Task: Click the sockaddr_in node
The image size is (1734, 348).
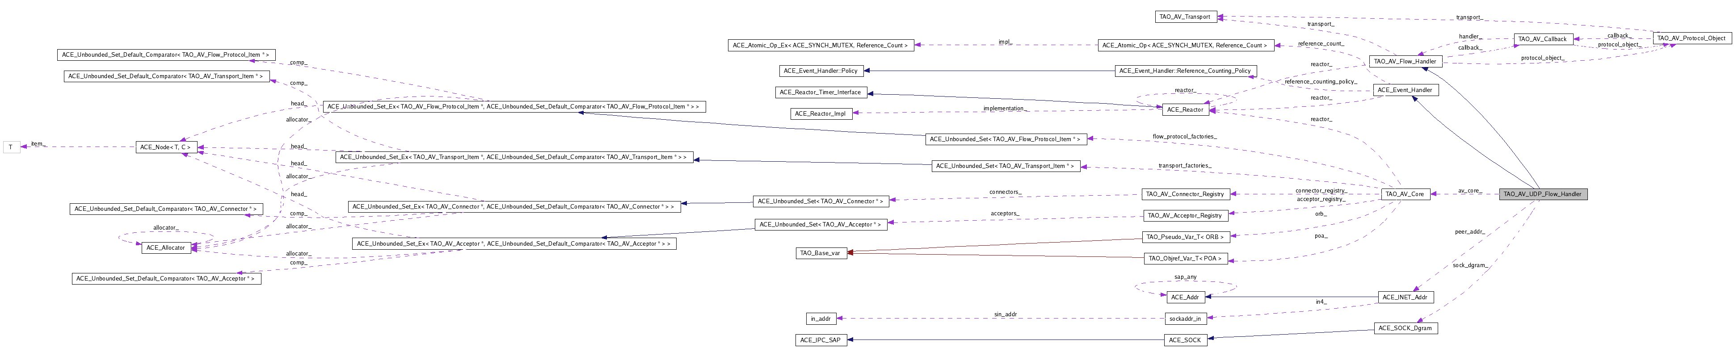Action: 1185,319
